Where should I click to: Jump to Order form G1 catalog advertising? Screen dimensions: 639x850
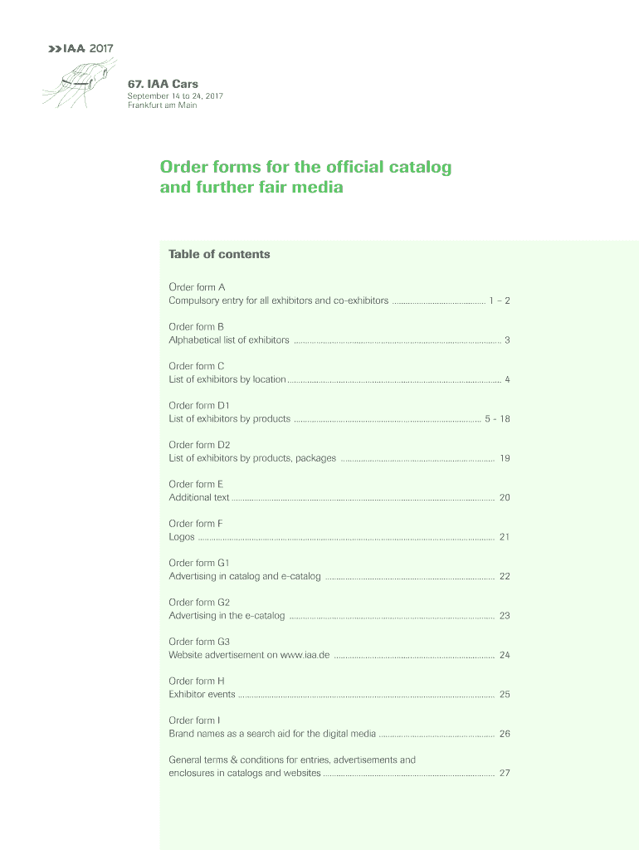[x=245, y=576]
